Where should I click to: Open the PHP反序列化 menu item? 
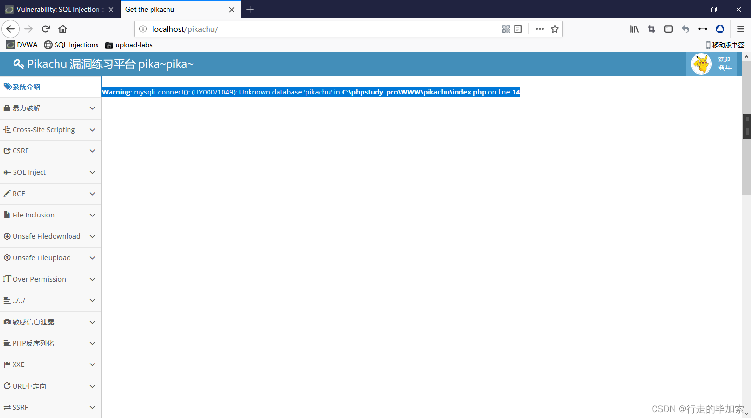[x=51, y=343]
